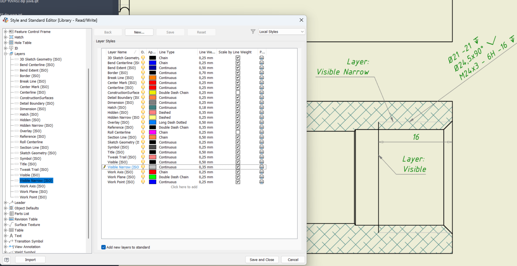Click 'Click here to add' row
Viewport: 517px width, 266px height.
click(x=184, y=187)
